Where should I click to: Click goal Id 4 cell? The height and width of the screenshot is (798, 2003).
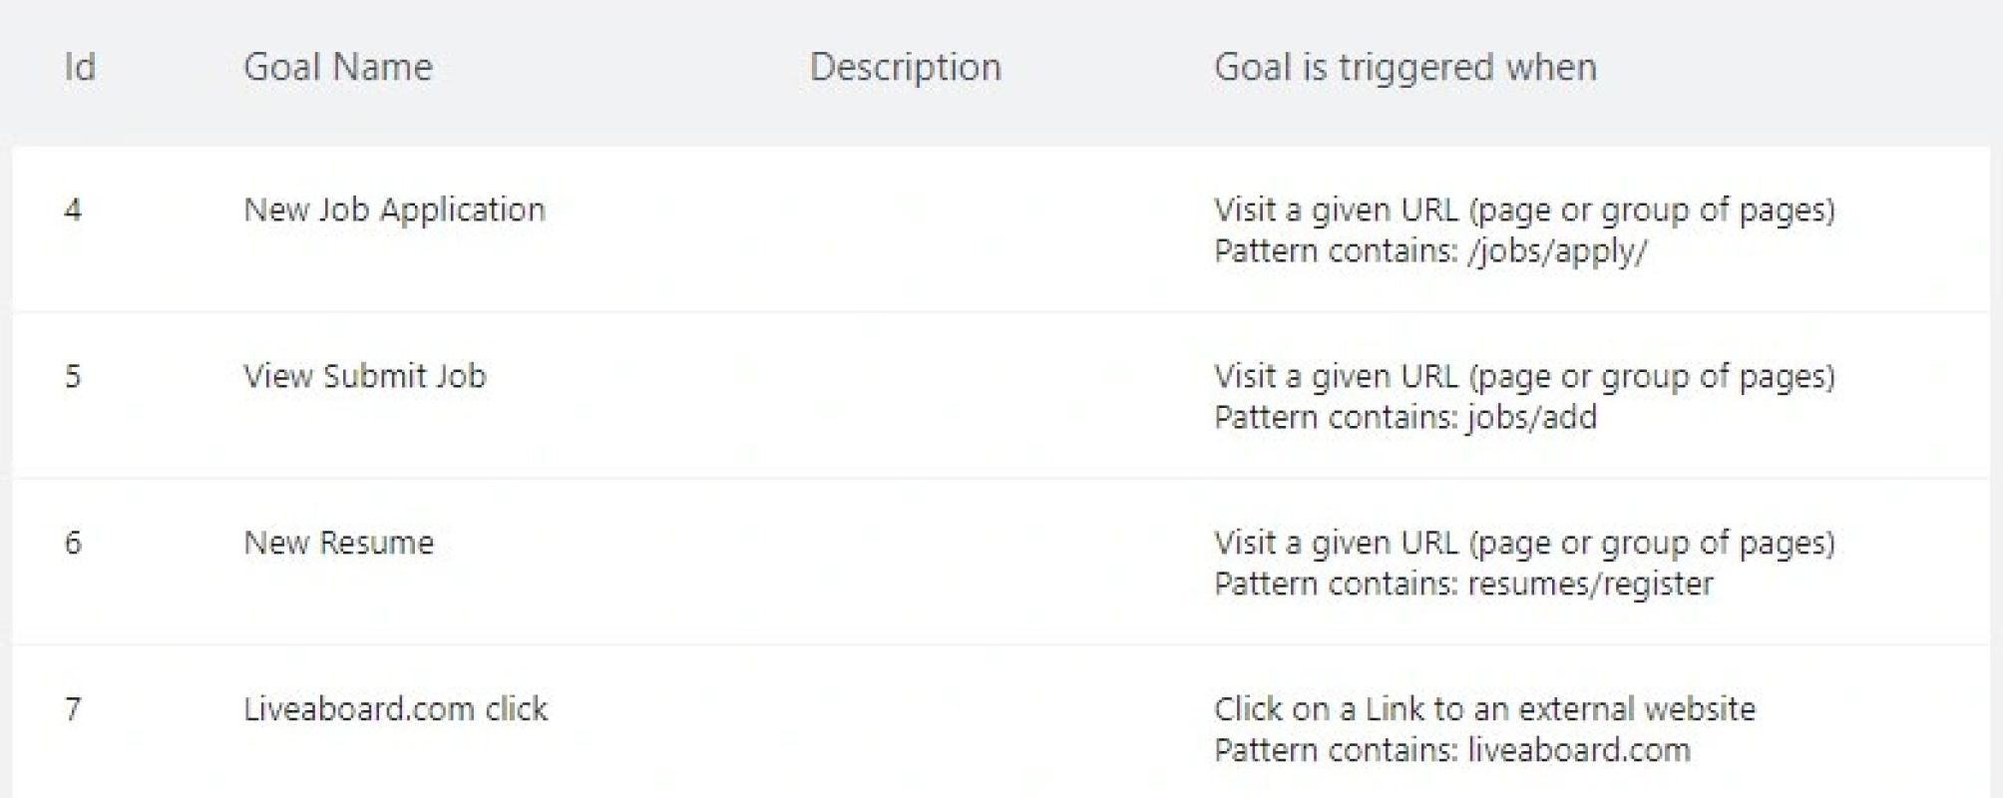[73, 209]
